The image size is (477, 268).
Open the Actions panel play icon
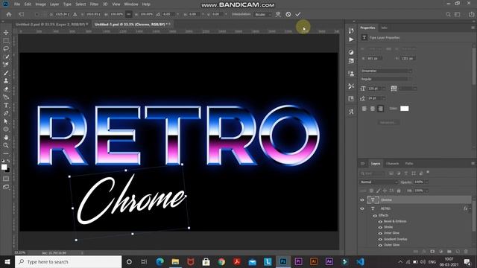point(351,39)
